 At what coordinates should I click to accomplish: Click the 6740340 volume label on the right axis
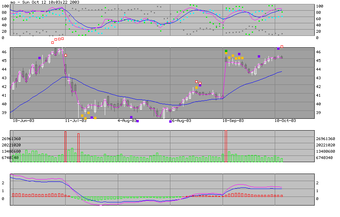pos(325,158)
